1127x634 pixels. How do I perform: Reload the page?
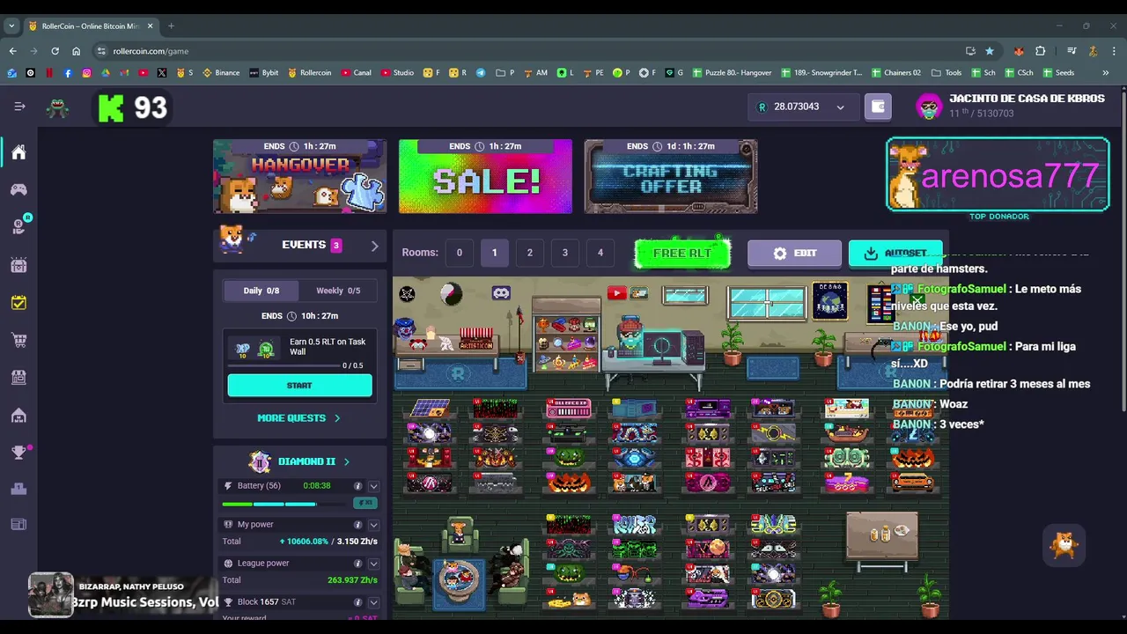click(55, 51)
